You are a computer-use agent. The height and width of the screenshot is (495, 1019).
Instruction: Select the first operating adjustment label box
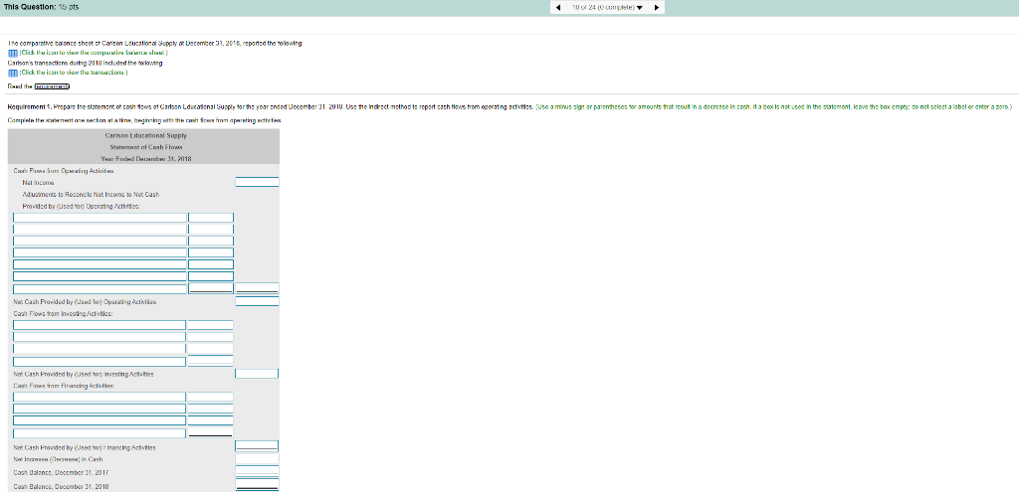pos(101,218)
